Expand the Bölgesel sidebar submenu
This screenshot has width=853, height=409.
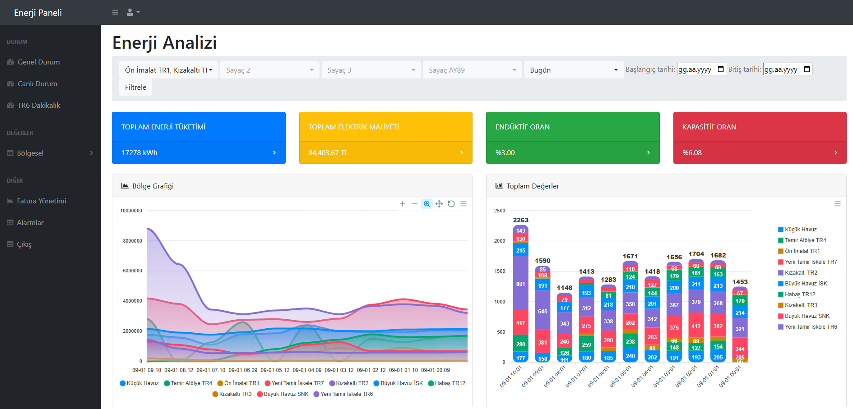click(x=51, y=153)
